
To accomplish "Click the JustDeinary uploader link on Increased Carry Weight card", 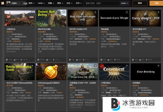I will pos(113,41).
